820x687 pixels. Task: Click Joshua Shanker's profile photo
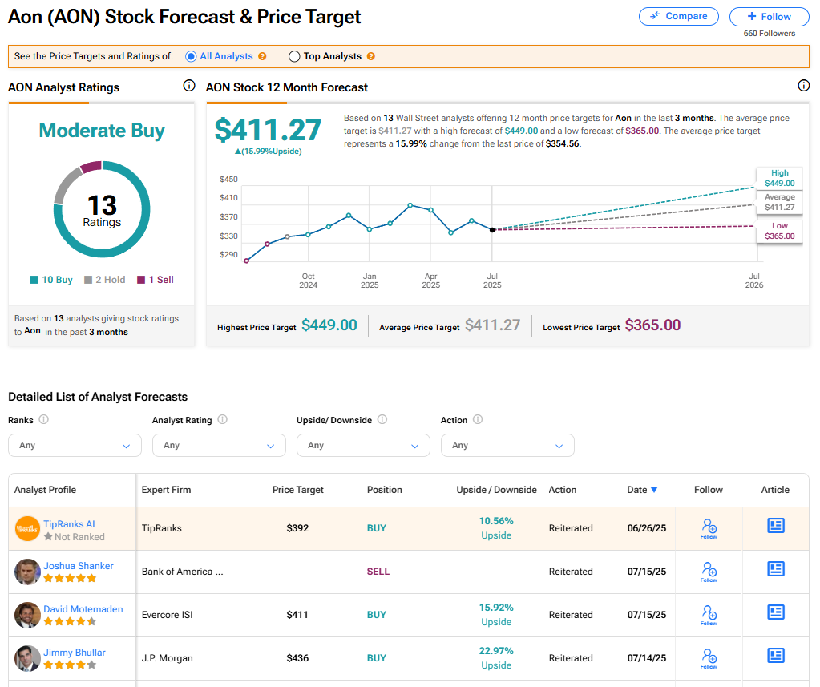click(27, 572)
